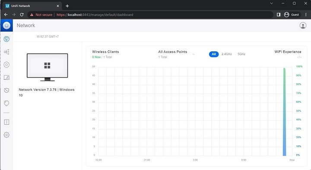The image size is (311, 170).
Task: Open Chrome three-dot menu
Action: pyautogui.click(x=306, y=15)
